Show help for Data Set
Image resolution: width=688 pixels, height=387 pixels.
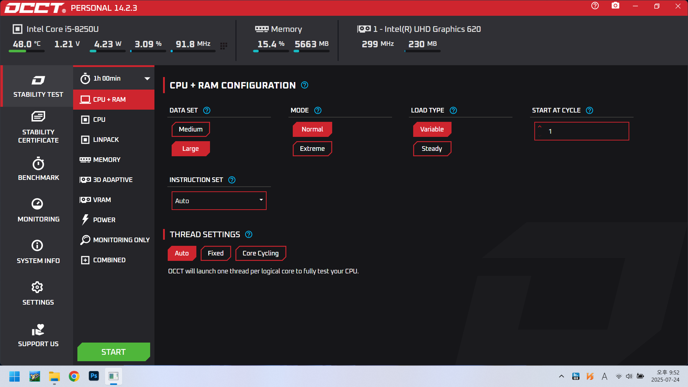(x=207, y=110)
